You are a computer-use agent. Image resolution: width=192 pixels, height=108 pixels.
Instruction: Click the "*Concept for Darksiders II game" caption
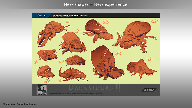pyautogui.click(x=20, y=104)
